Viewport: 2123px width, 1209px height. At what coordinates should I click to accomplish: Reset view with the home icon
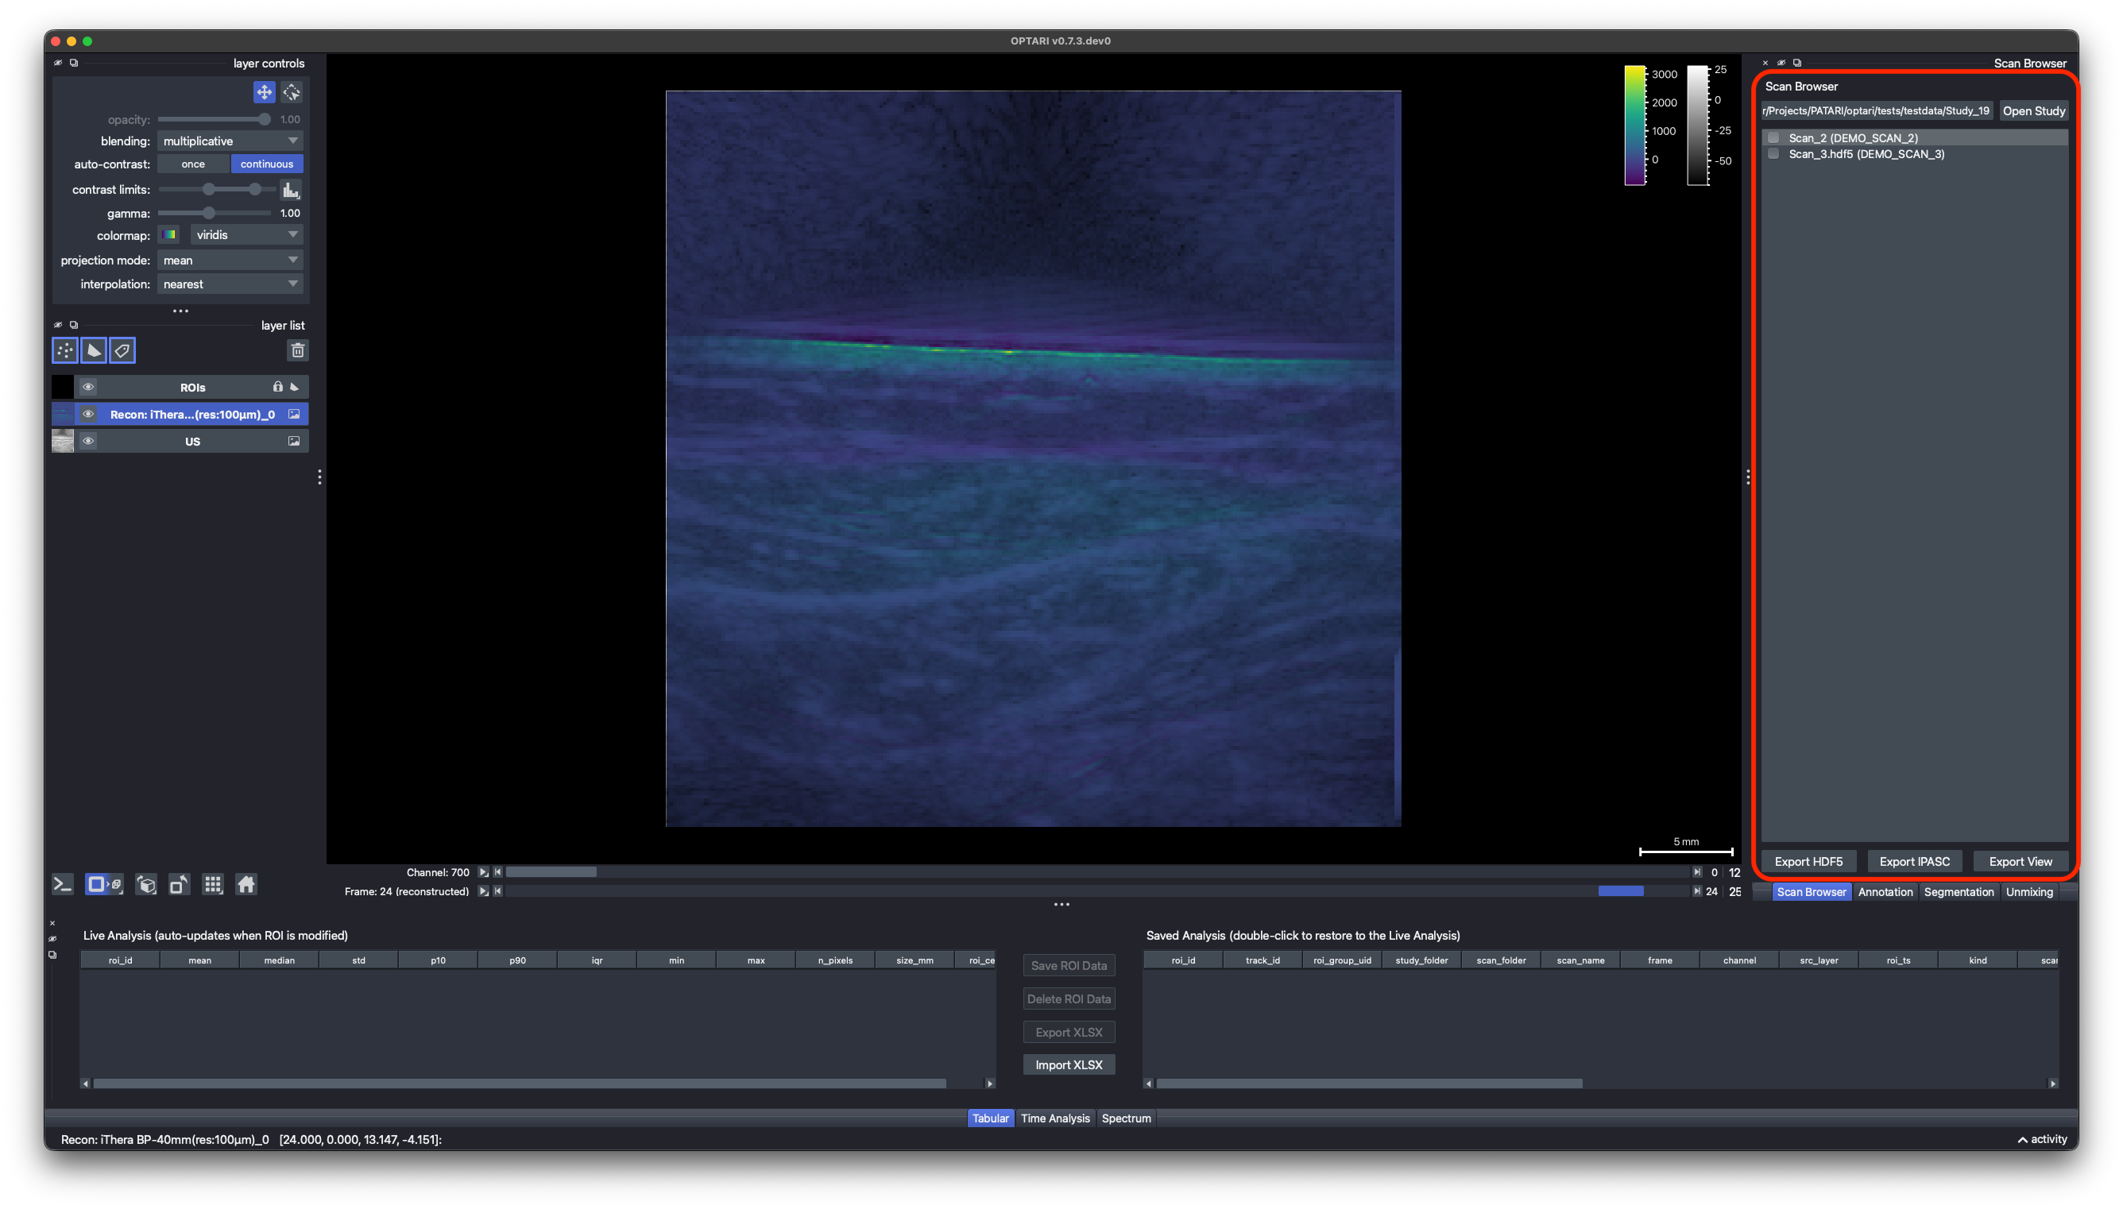pyautogui.click(x=246, y=884)
